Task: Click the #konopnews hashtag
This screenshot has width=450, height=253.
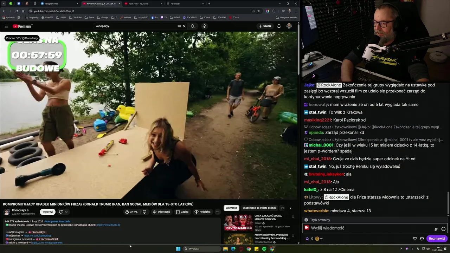Action: (51, 221)
